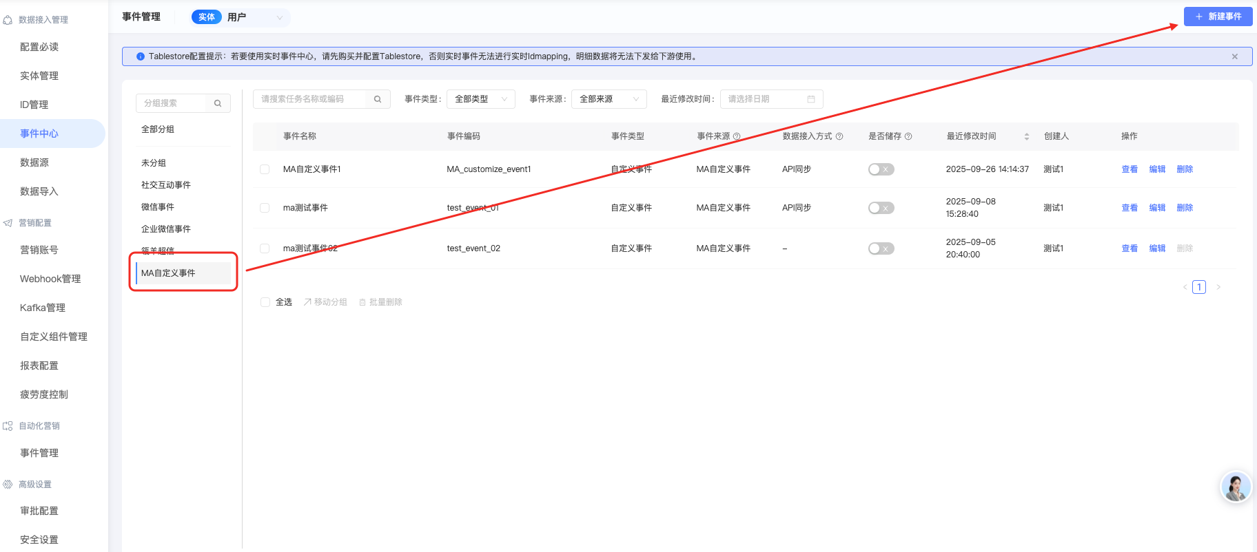Click 查看 for MA自定义事件1

point(1130,169)
